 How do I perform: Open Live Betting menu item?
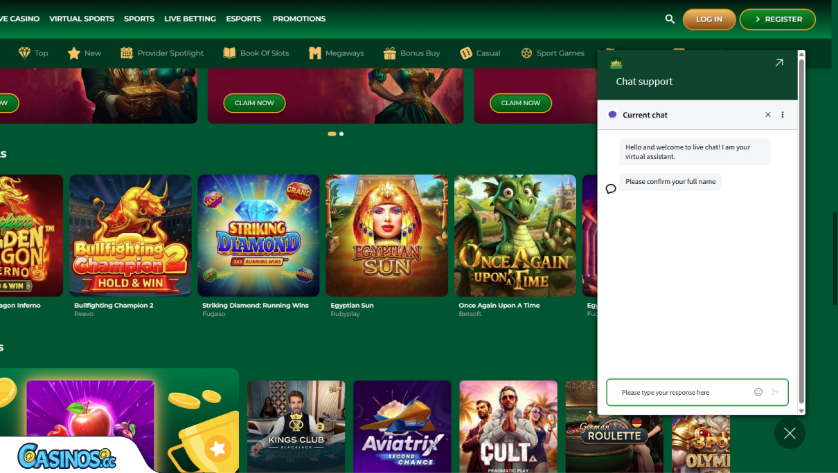tap(190, 19)
